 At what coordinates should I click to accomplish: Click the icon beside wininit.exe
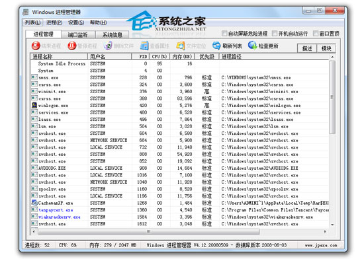[34, 91]
